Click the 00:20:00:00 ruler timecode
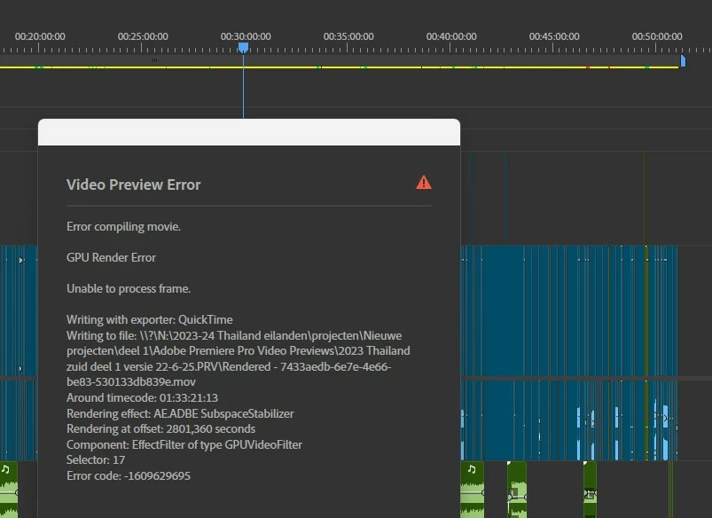Viewport: 712px width, 518px height. [x=40, y=36]
